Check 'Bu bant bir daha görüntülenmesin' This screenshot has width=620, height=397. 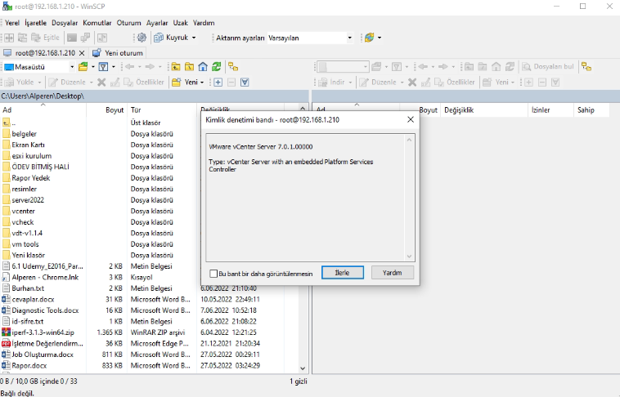tap(213, 274)
